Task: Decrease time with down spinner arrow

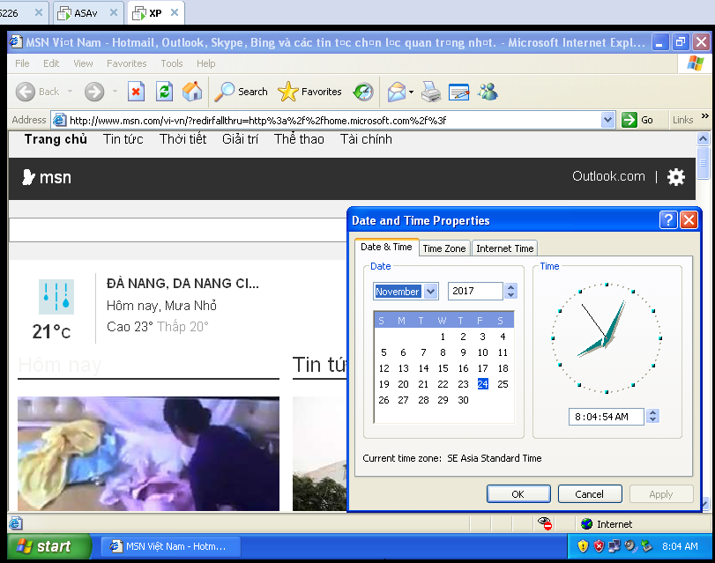Action: [653, 420]
